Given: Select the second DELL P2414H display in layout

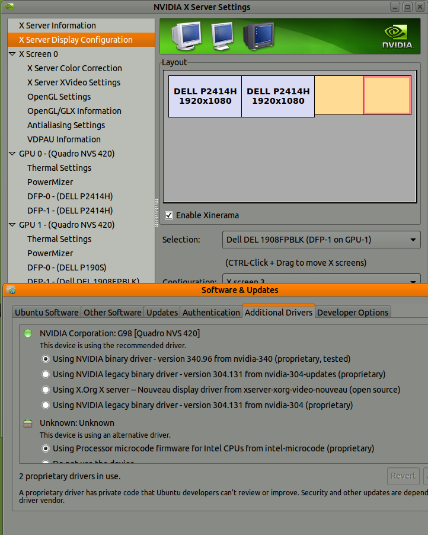Looking at the screenshot, I should [278, 96].
